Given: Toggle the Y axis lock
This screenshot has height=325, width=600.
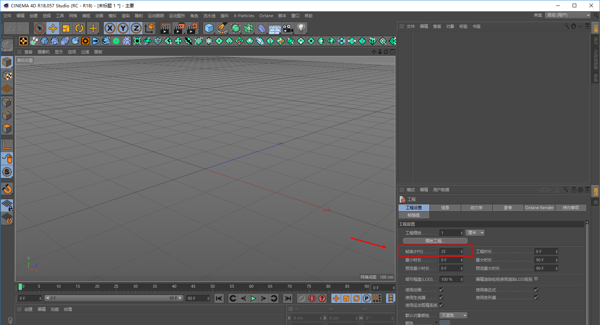Looking at the screenshot, I should (123, 28).
